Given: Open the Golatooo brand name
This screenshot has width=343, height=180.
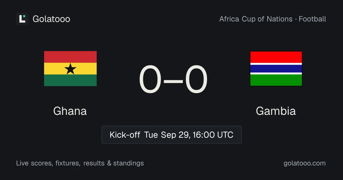Looking at the screenshot, I should 51,19.
